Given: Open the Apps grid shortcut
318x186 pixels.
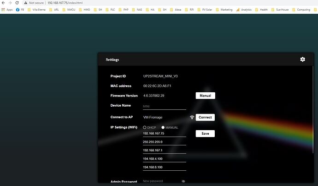Looking at the screenshot, I should coord(7,10).
